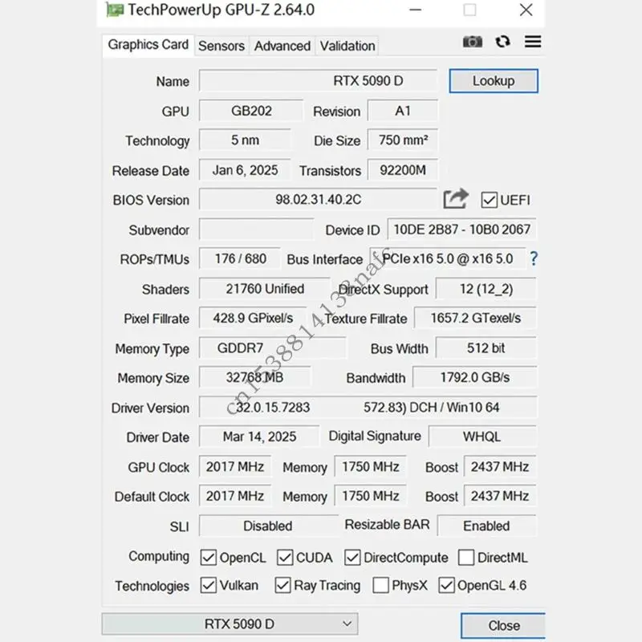
Task: Click the Driver Version 32.0.15.7283 field
Action: click(x=368, y=407)
